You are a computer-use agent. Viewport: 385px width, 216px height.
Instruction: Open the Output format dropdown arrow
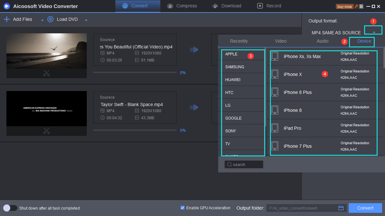tap(374, 32)
